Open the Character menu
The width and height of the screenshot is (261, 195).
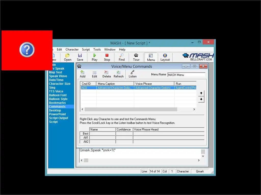click(x=72, y=50)
